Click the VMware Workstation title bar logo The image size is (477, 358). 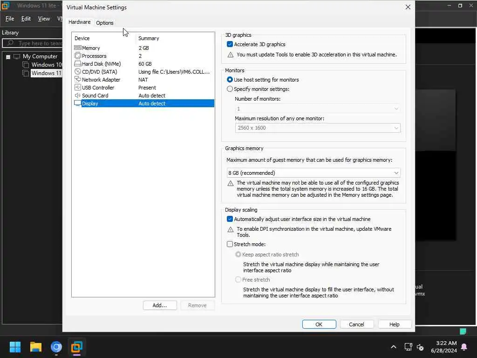click(x=6, y=6)
